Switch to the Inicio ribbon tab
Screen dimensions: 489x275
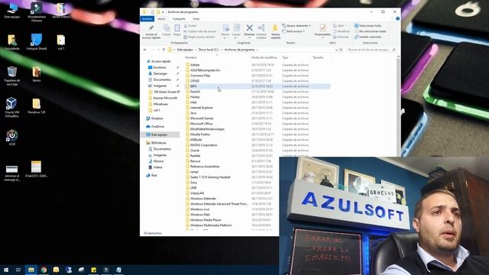click(x=161, y=19)
